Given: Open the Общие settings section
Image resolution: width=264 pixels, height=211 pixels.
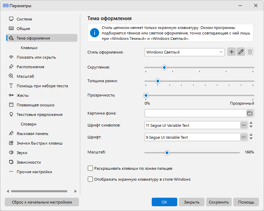Looking at the screenshot, I should (x=42, y=29).
